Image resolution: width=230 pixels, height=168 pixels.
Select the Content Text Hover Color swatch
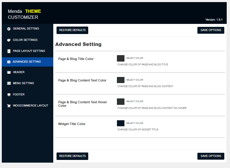[x=121, y=102]
